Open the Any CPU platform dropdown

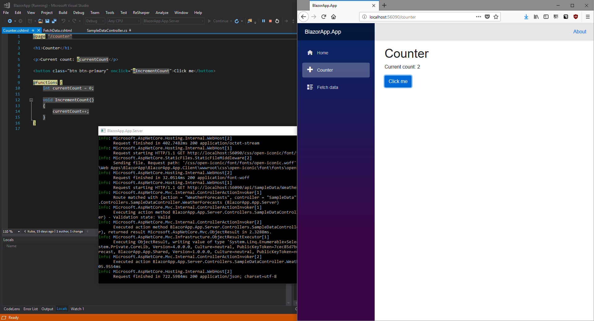(x=124, y=21)
